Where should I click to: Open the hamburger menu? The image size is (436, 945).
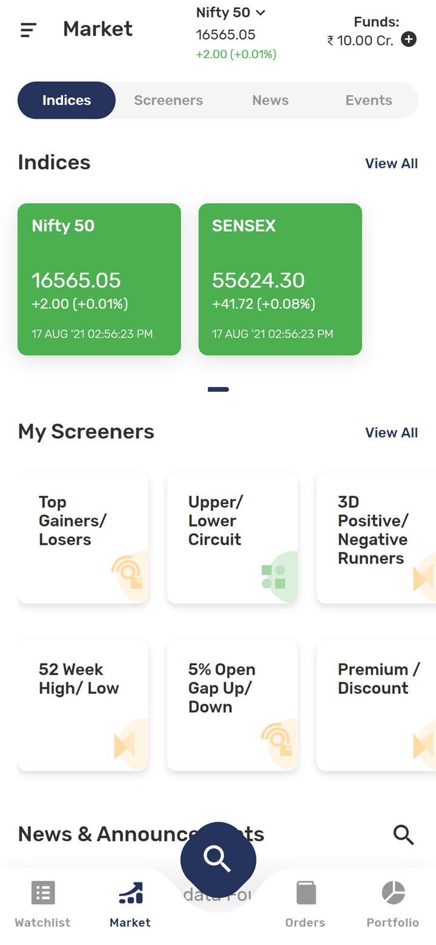(x=28, y=29)
